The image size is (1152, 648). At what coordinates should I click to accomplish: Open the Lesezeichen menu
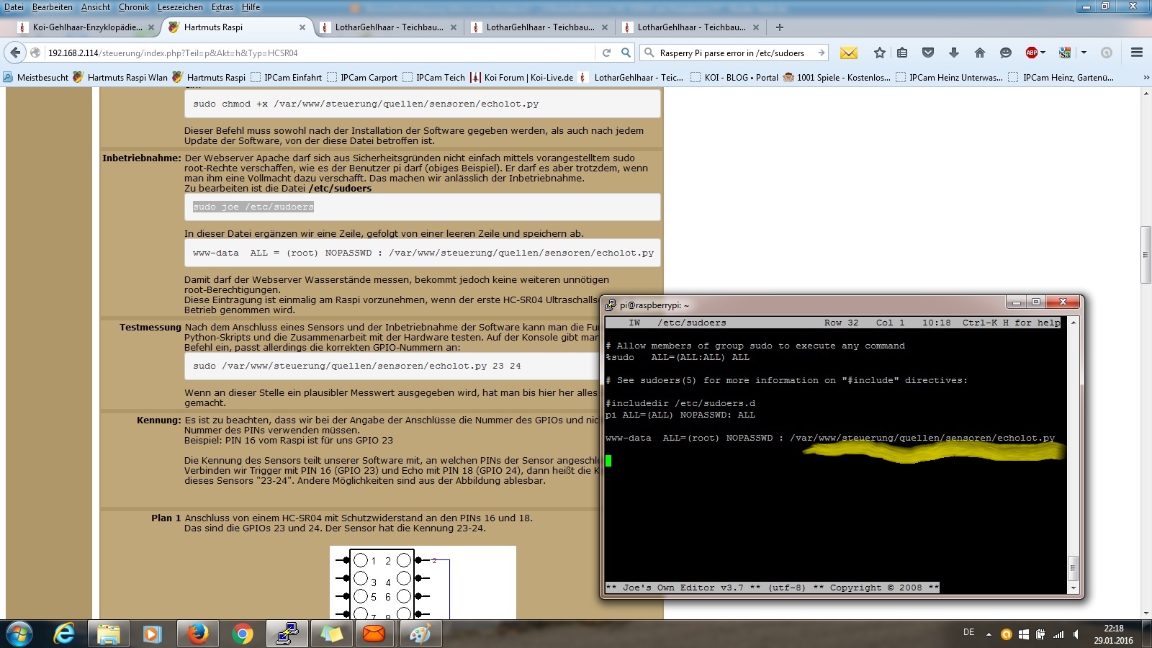tap(180, 7)
